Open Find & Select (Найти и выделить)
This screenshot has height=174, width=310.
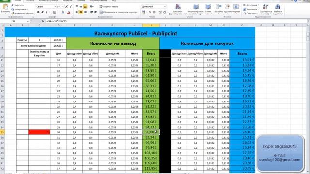click(278, 10)
